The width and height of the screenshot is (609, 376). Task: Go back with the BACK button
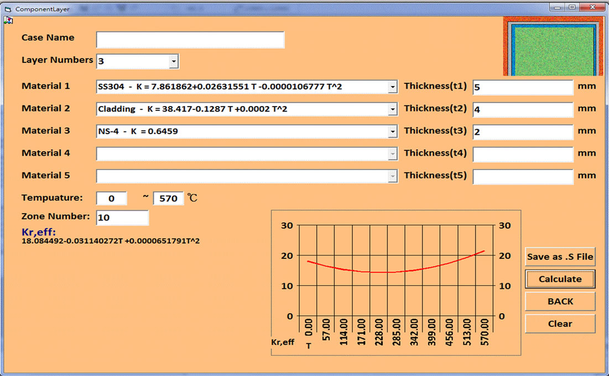560,301
